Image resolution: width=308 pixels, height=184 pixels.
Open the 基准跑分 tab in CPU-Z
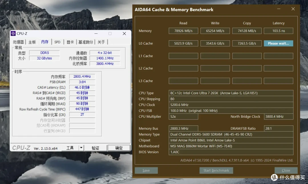tap(86, 42)
